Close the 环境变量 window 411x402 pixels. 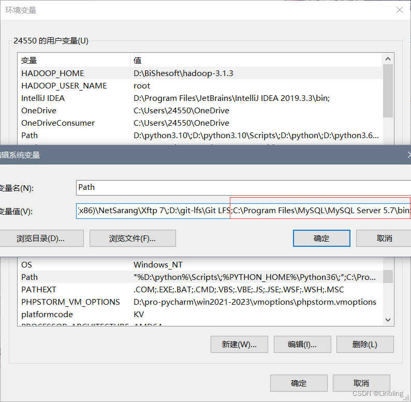pos(400,10)
